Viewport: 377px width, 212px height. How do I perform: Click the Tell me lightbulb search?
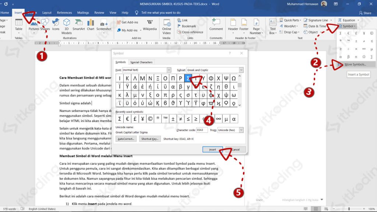(137, 13)
